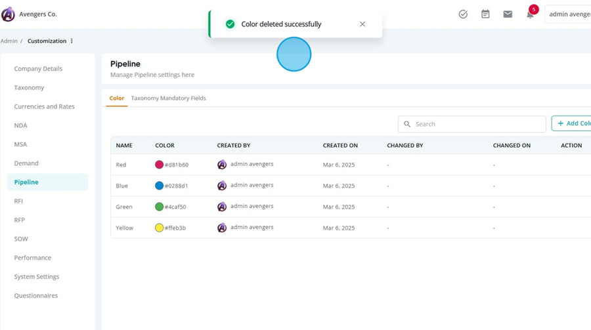Click the Add Color button
This screenshot has width=591, height=330.
(x=572, y=123)
